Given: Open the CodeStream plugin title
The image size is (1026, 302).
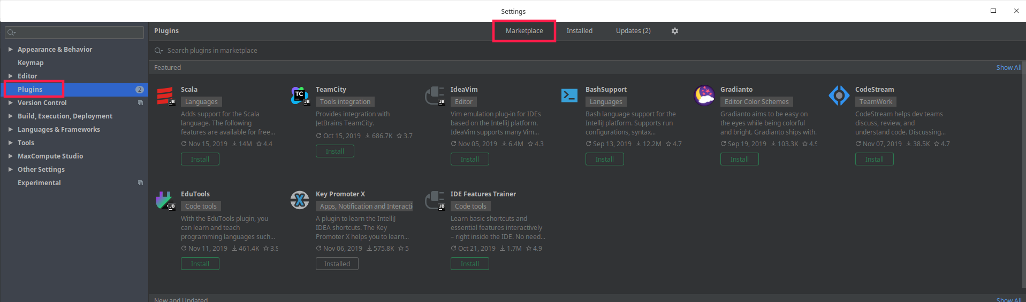Looking at the screenshot, I should tap(875, 90).
